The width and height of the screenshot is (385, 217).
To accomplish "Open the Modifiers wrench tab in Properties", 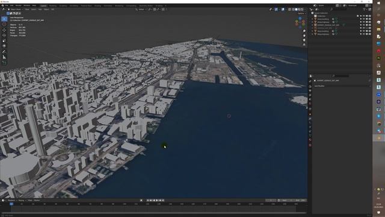I will coord(310,118).
